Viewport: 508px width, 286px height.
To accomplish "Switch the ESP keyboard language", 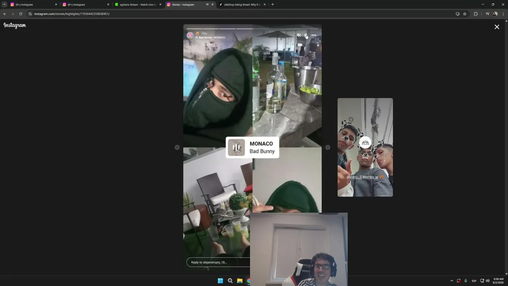I will (474, 281).
